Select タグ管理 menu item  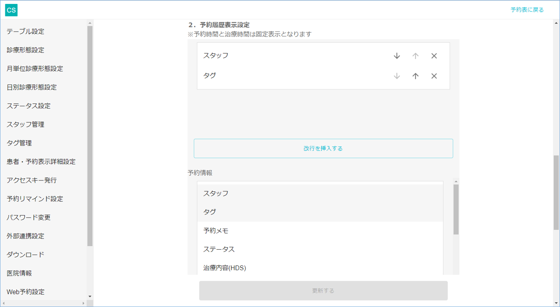tap(19, 143)
